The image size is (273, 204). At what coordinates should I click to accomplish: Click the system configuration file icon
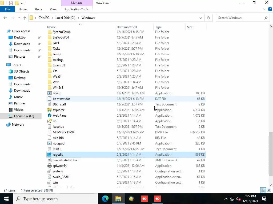tap(50, 171)
